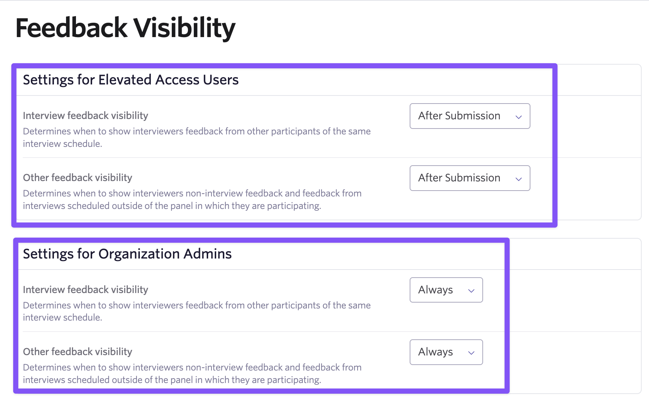Select the Settings for Organization Admins heading
Viewport: 649px width, 401px height.
[127, 254]
